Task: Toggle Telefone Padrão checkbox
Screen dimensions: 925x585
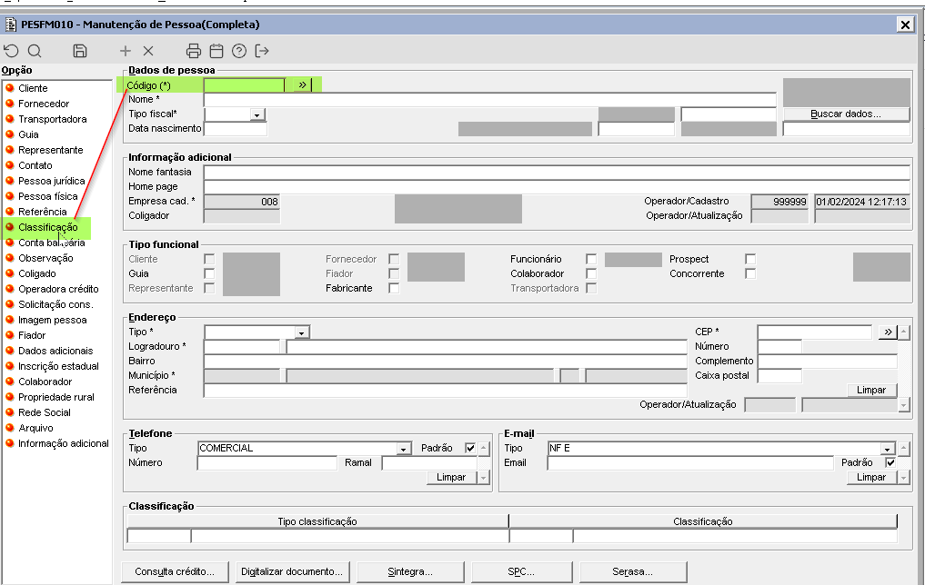Action: pyautogui.click(x=470, y=449)
